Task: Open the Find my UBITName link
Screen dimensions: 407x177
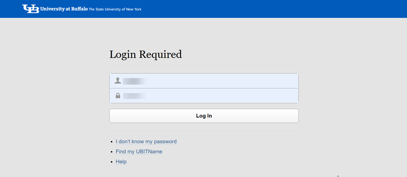Action: point(139,151)
